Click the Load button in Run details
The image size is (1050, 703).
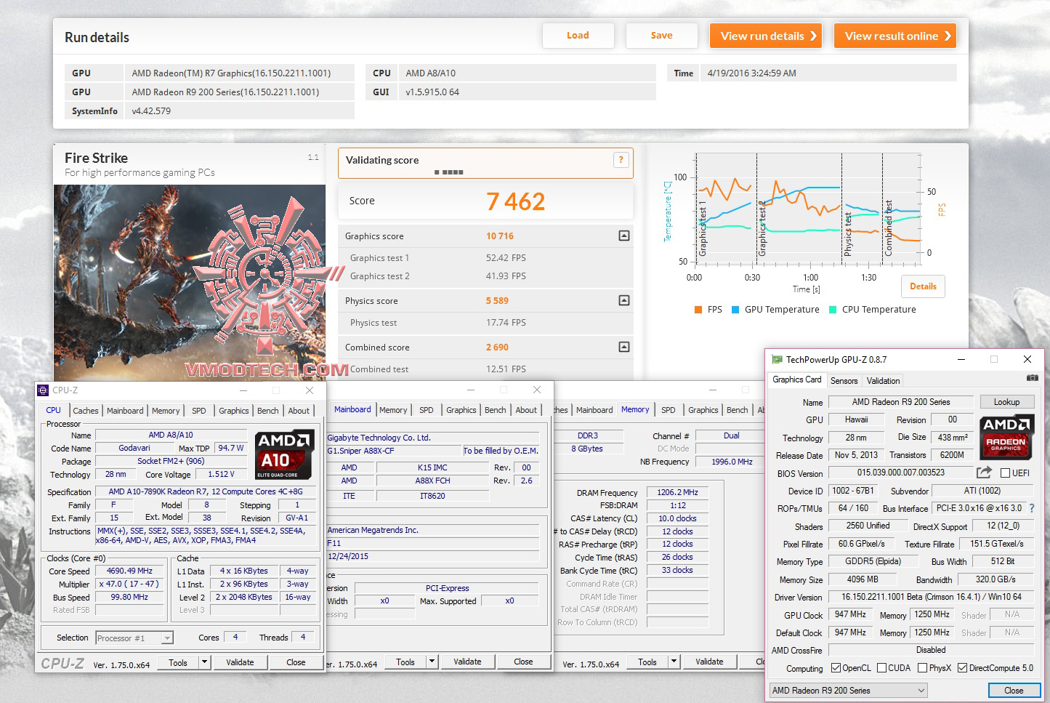578,36
